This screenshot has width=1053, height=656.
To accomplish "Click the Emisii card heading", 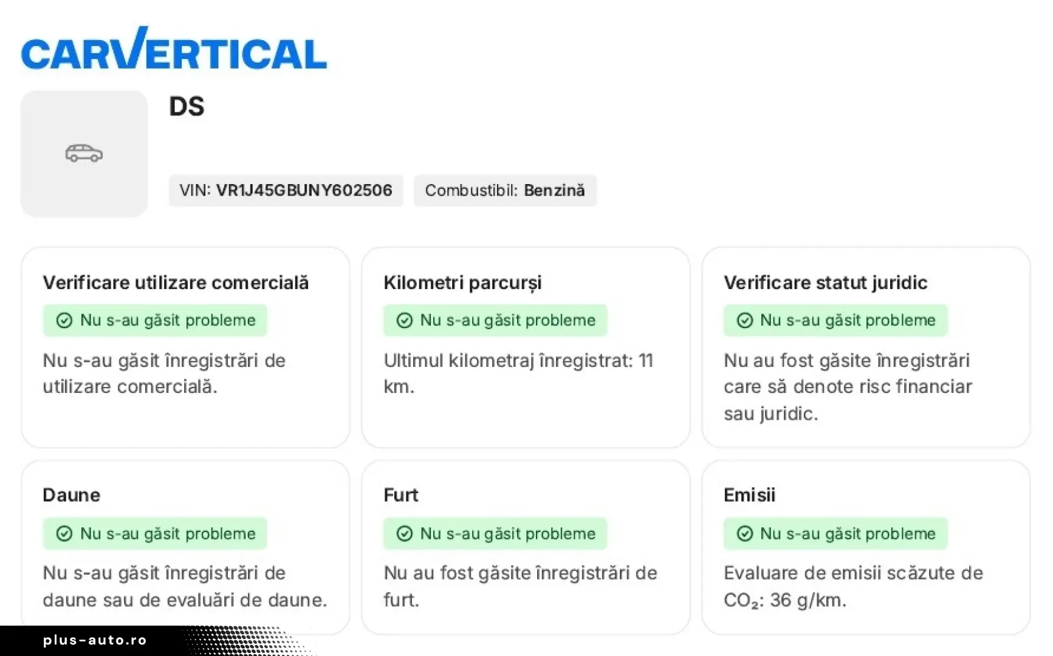I will tap(749, 496).
